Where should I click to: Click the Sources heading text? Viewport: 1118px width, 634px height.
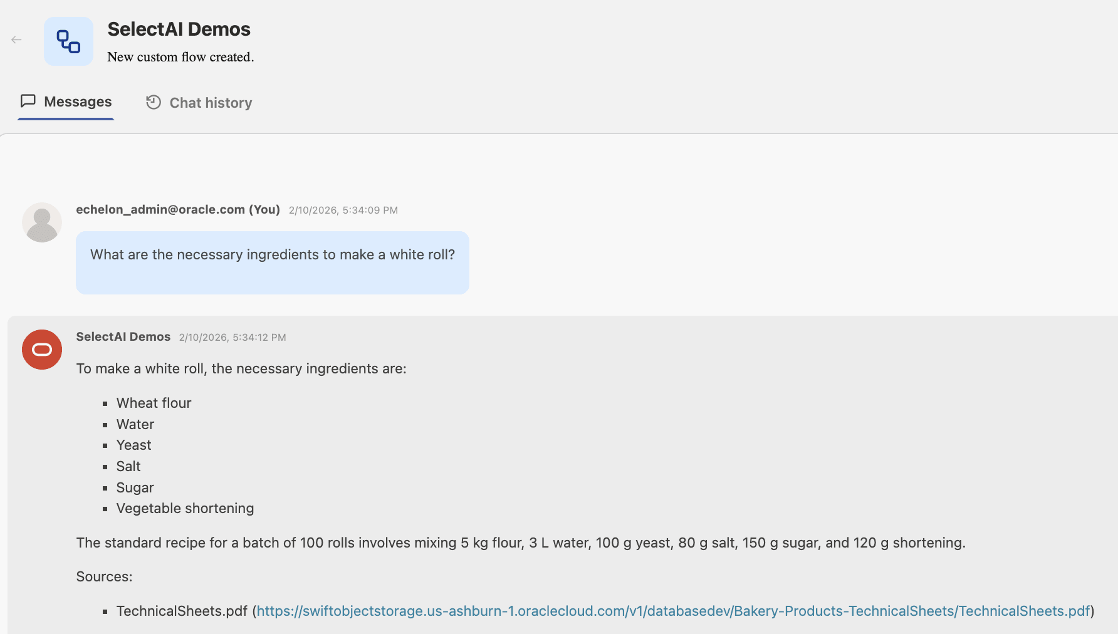point(104,577)
